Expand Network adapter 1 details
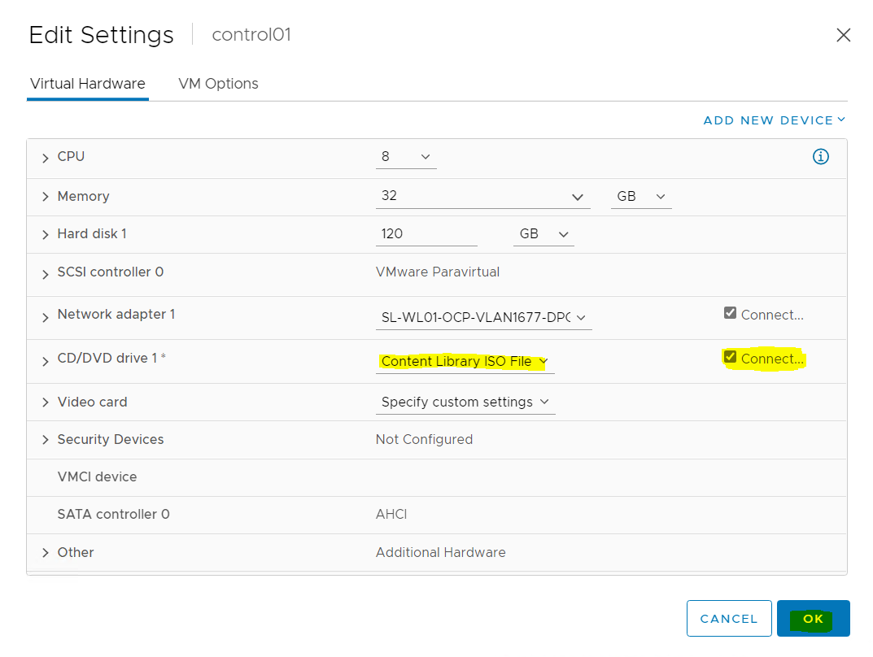The width and height of the screenshot is (873, 657). 46,317
